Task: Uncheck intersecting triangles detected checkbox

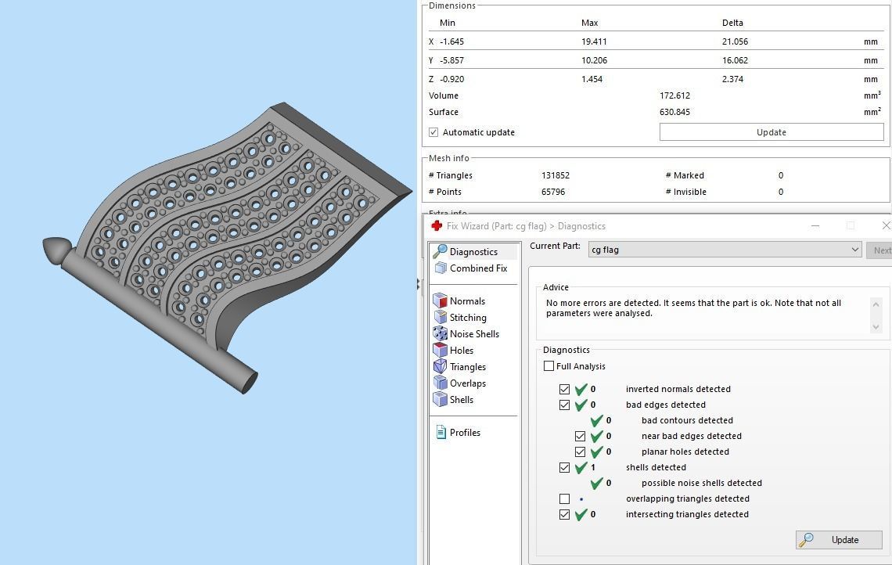Action: pyautogui.click(x=564, y=514)
